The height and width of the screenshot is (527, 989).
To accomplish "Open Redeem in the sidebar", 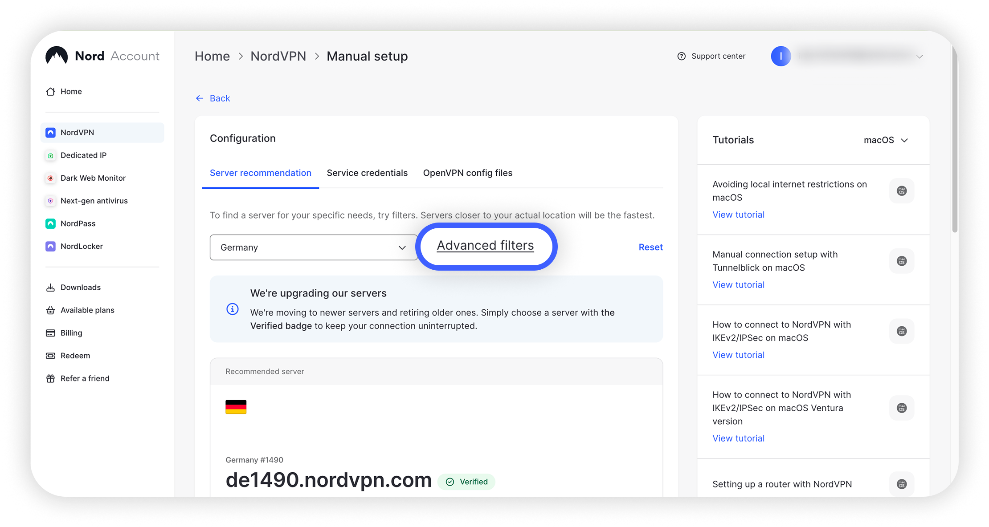I will point(68,356).
